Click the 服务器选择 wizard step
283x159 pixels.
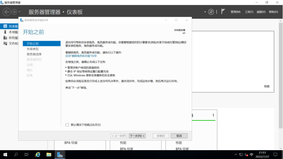coord(34,54)
